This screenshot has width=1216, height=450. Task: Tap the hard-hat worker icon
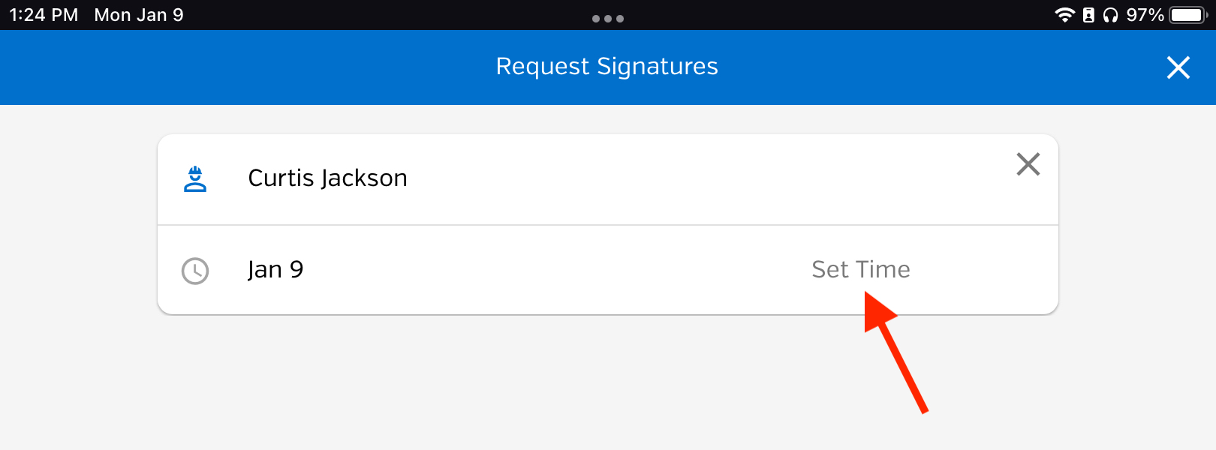point(195,179)
